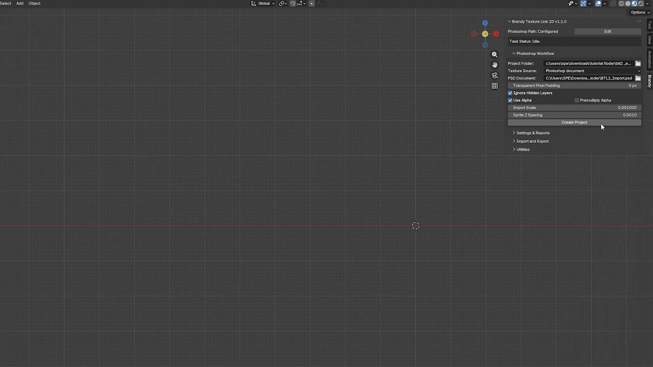Disable the Use Alpha checkbox
Viewport: 653px width, 367px height.
pyautogui.click(x=510, y=100)
